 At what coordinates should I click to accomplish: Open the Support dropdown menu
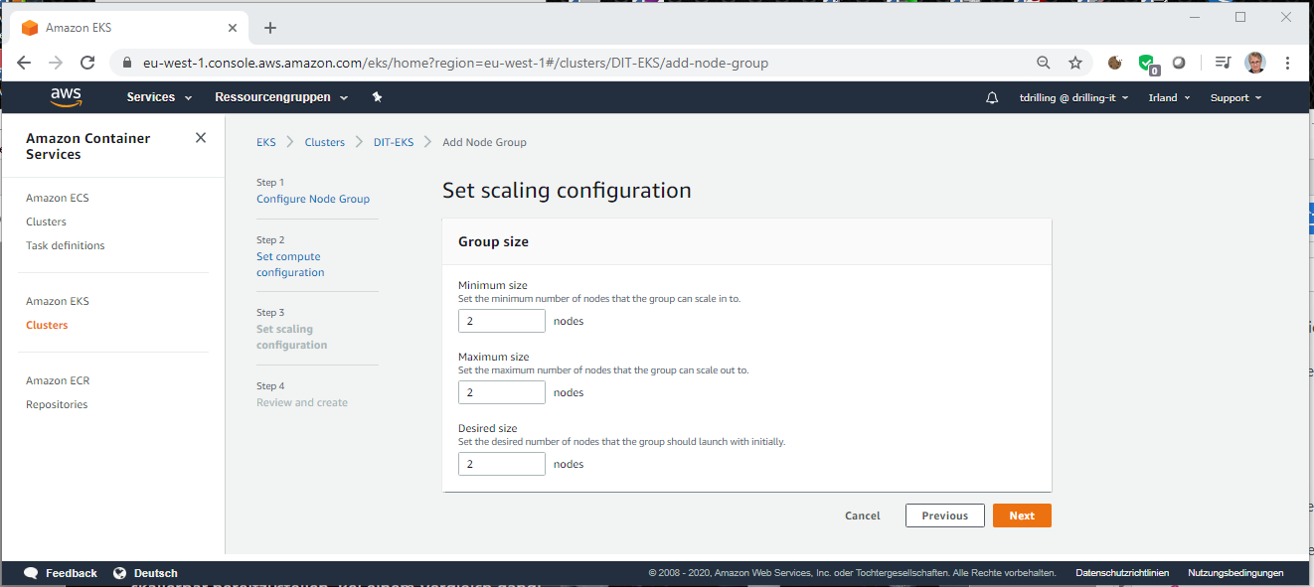pos(1235,97)
